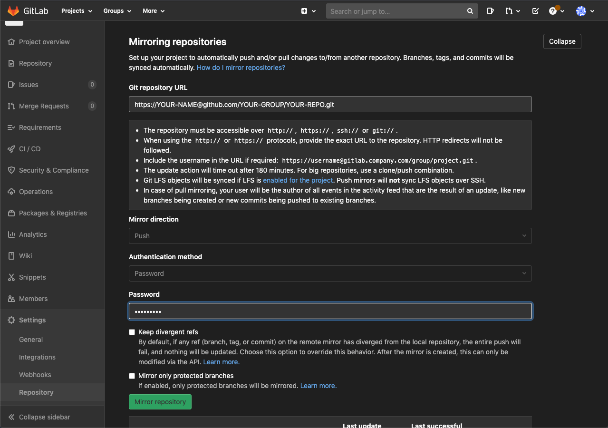Open the Analytics sidebar label
Viewport: 608px width, 428px height.
(x=33, y=234)
